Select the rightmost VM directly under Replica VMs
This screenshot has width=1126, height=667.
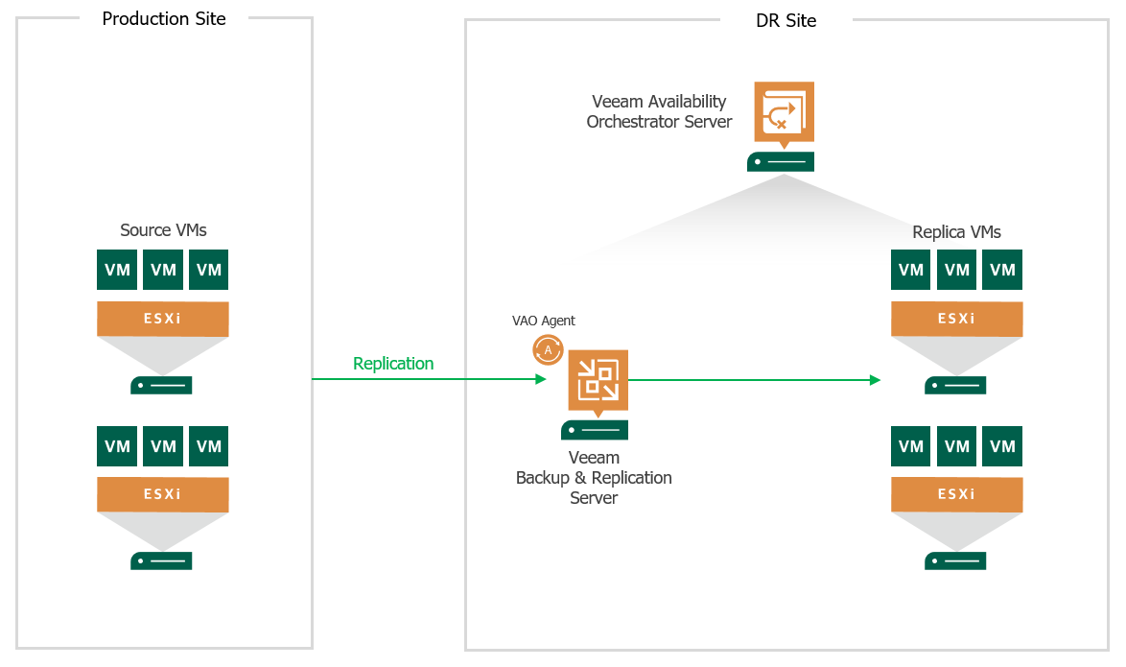click(x=1002, y=270)
